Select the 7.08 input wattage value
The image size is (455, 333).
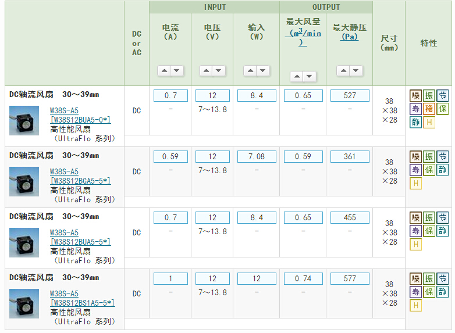pyautogui.click(x=257, y=156)
